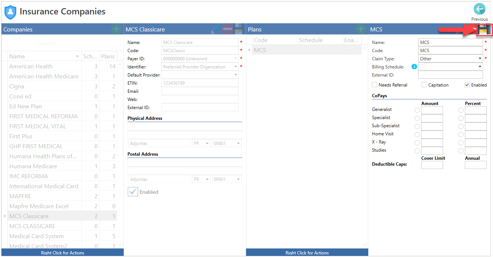Click the Previous label
Viewport: 493px width, 257px height.
[479, 19]
